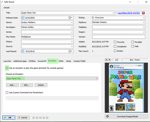Screen dimensions: 150x122
Task: Delete the selected emulator
Action: 41,85
